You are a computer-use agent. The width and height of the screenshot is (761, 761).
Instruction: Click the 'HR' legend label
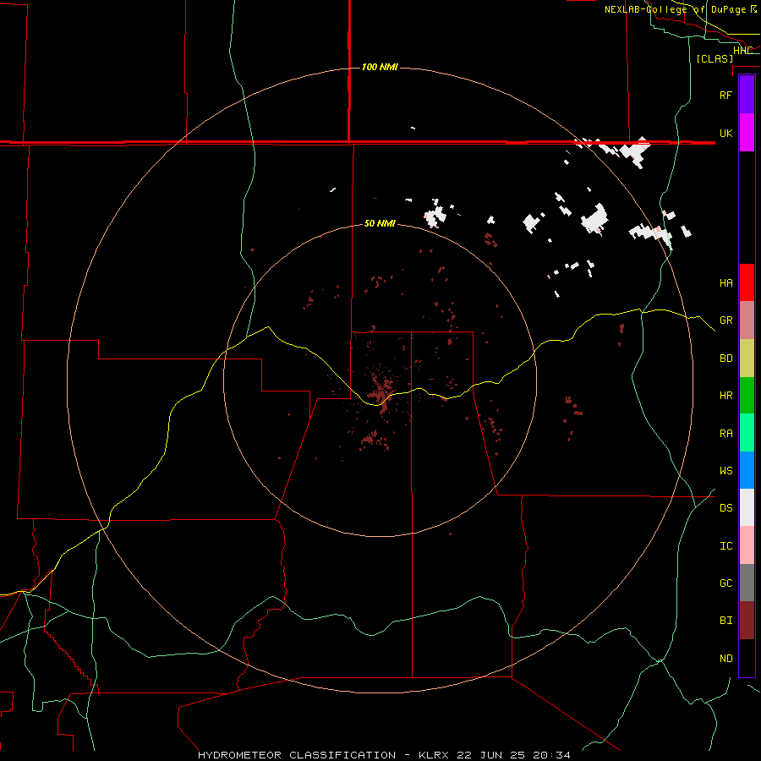click(726, 396)
